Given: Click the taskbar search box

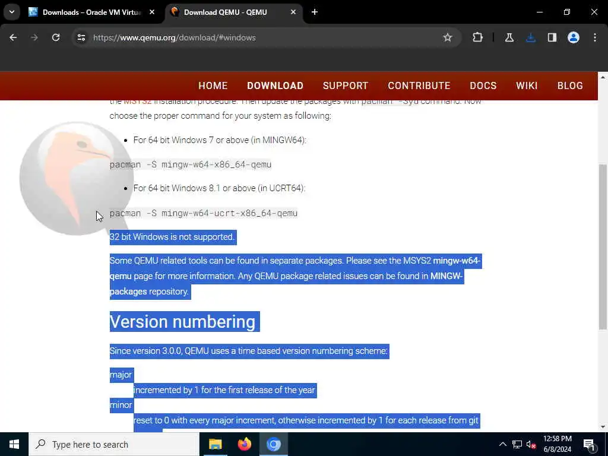Looking at the screenshot, I should click(x=114, y=444).
